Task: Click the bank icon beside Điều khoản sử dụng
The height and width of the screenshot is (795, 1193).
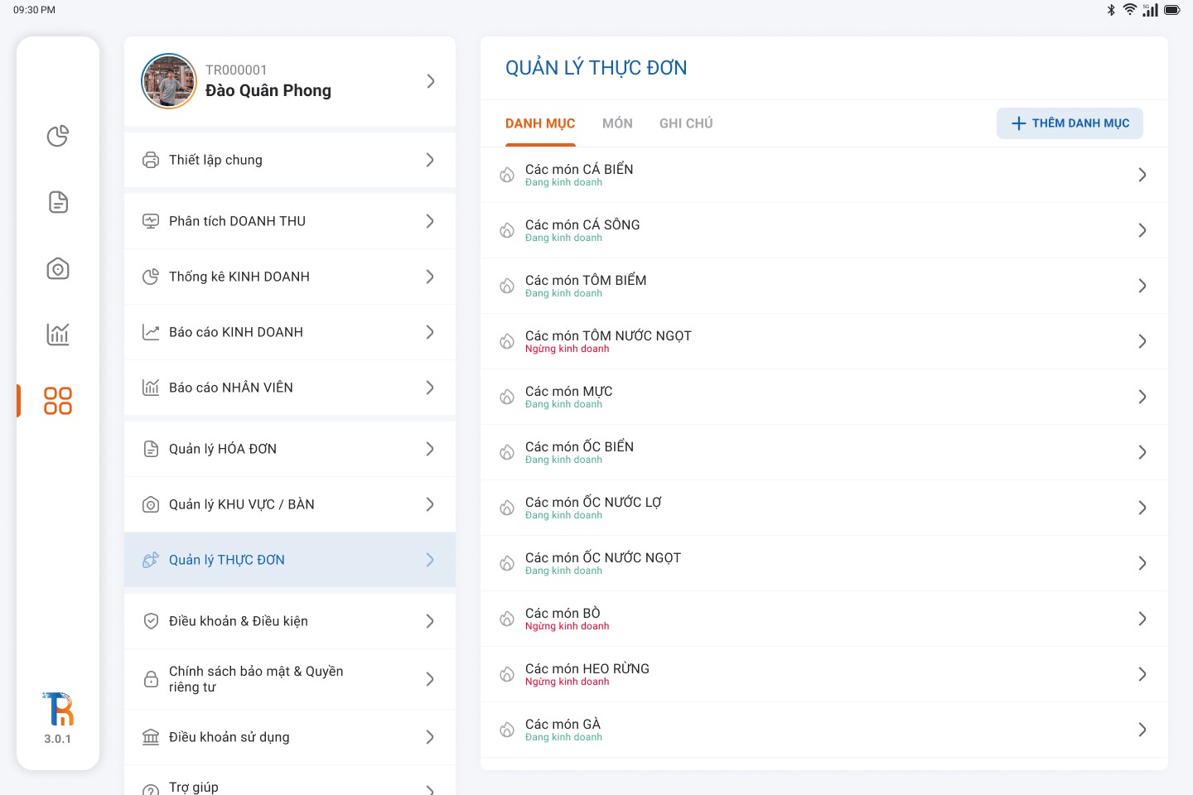Action: click(x=151, y=737)
